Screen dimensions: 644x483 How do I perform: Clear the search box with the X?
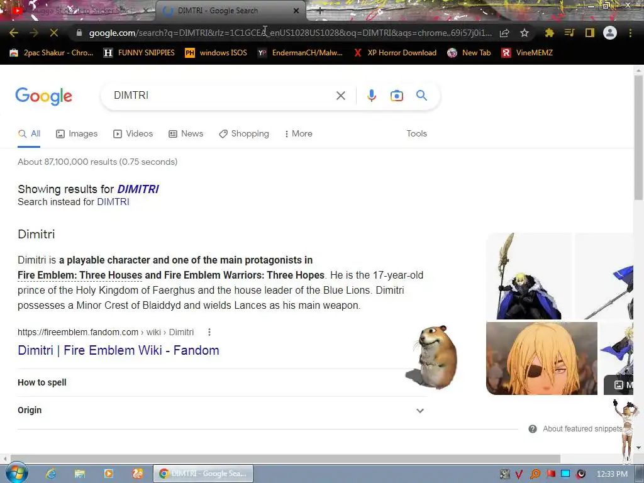[x=340, y=96]
